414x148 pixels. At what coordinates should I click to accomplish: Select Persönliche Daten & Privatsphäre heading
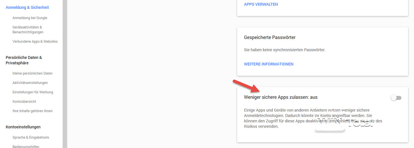(x=24, y=60)
